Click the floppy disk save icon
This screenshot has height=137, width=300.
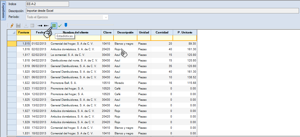coord(18,26)
